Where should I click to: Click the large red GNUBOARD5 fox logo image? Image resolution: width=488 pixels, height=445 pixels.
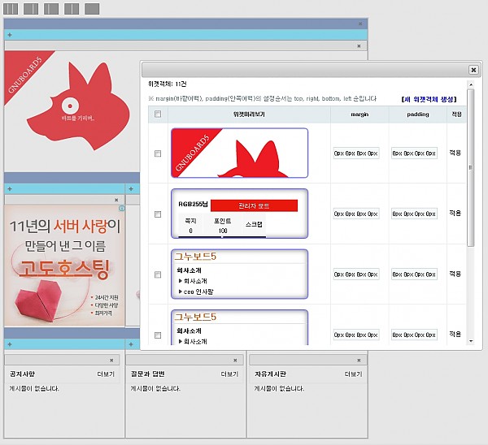click(x=78, y=106)
